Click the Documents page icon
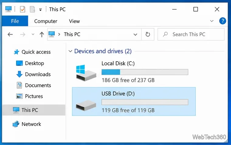 click(x=19, y=85)
